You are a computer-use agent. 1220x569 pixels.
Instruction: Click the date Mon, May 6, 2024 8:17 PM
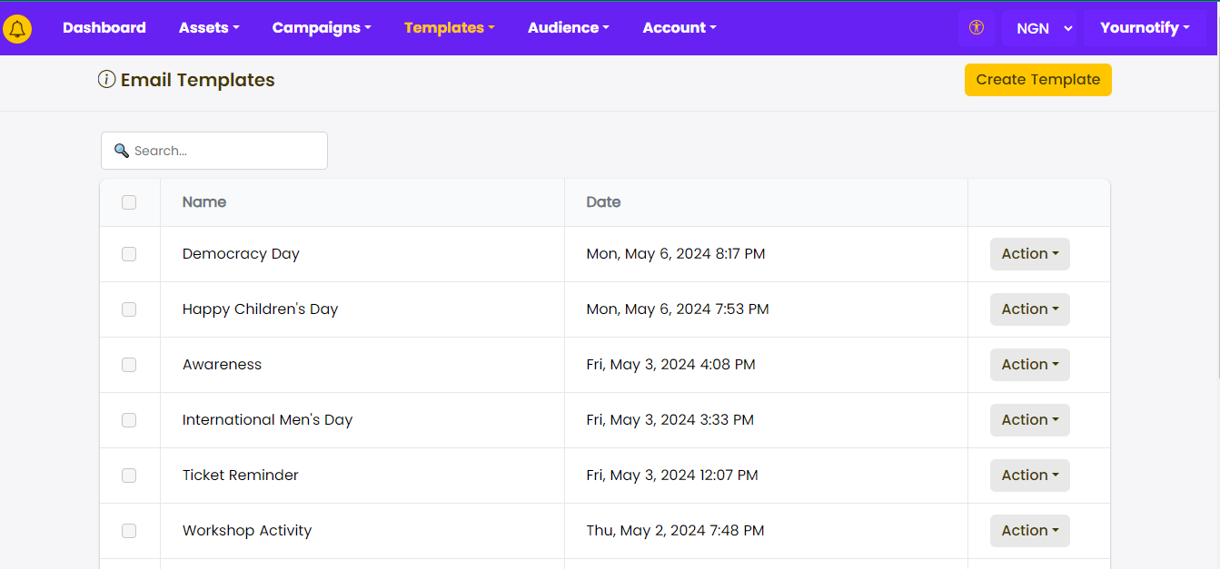676,254
